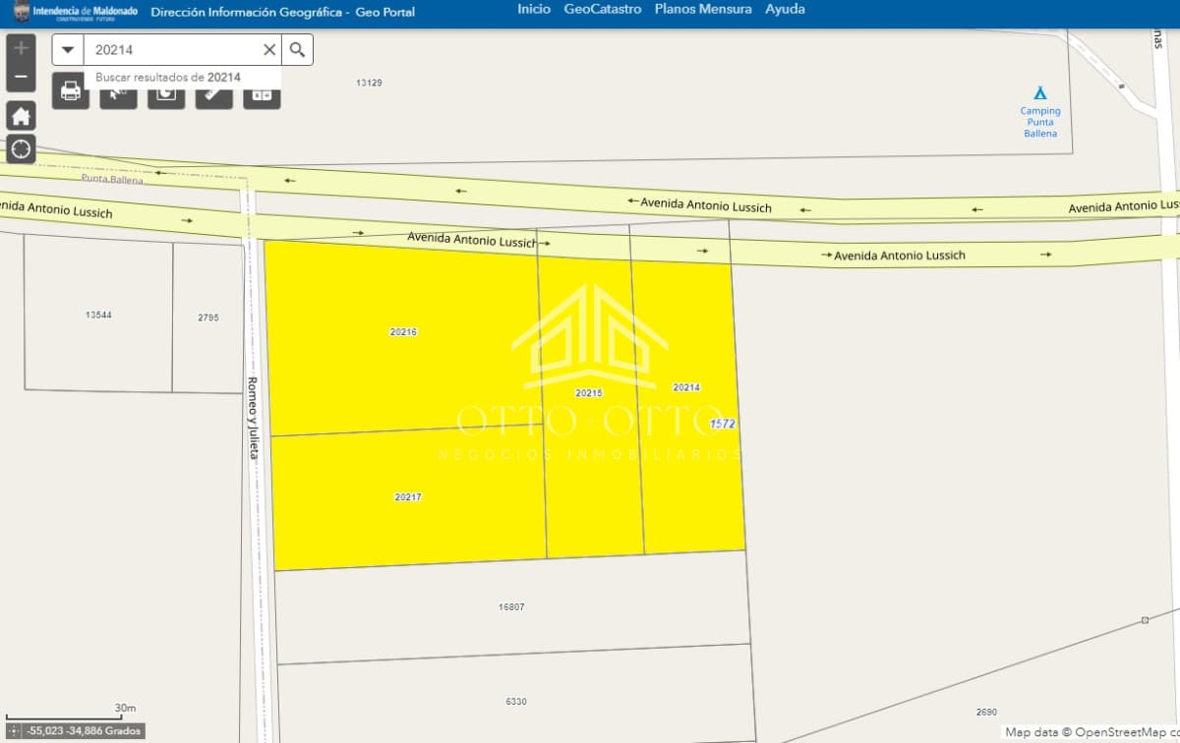The width and height of the screenshot is (1180, 743).
Task: Open the rightmost toolbar widget icon
Action: [262, 94]
